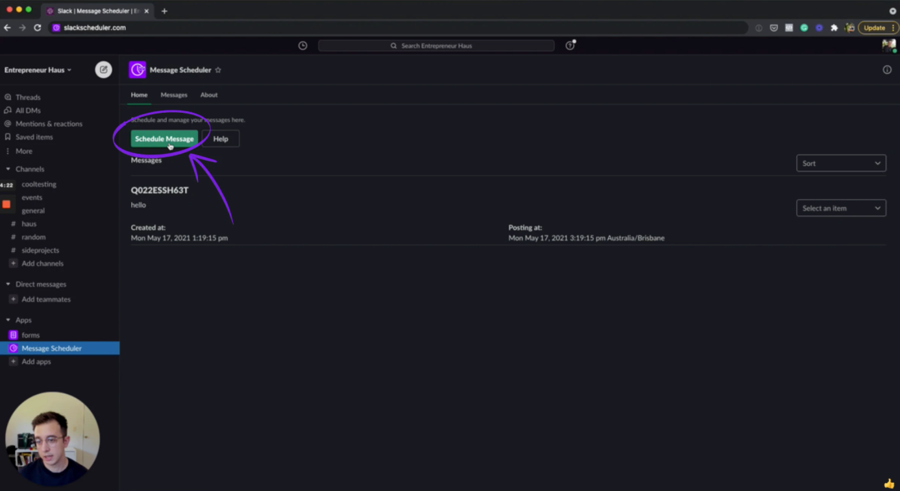Open the history clock icon
Viewport: 900px width, 491px height.
pos(302,45)
